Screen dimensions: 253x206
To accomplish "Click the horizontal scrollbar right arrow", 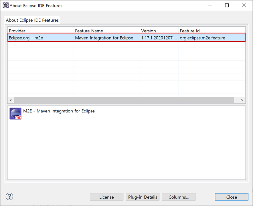I will pyautogui.click(x=242, y=100).
